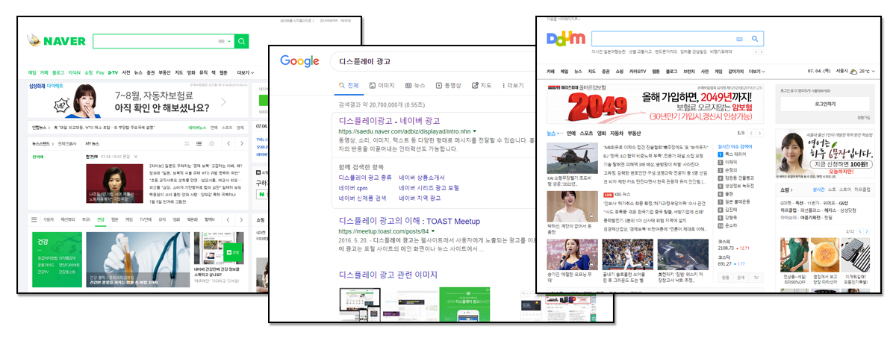Select Naver MY뉴스 tab
The width and height of the screenshot is (896, 341).
[x=92, y=143]
